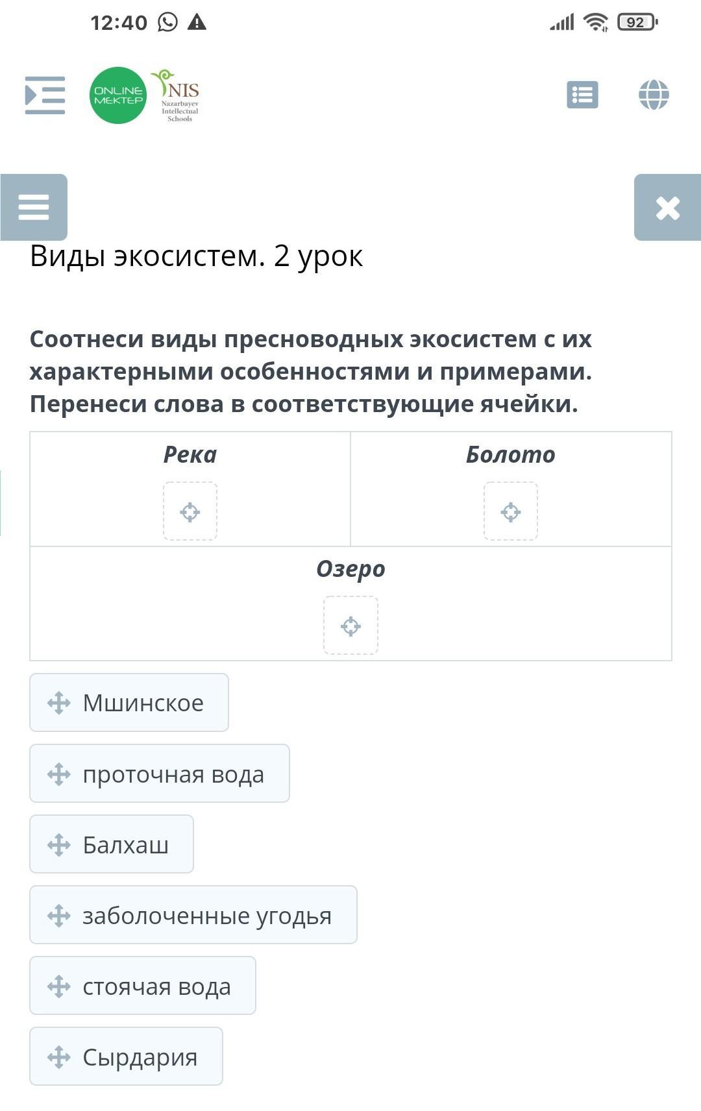Click the Online Mektep logo

(x=118, y=95)
